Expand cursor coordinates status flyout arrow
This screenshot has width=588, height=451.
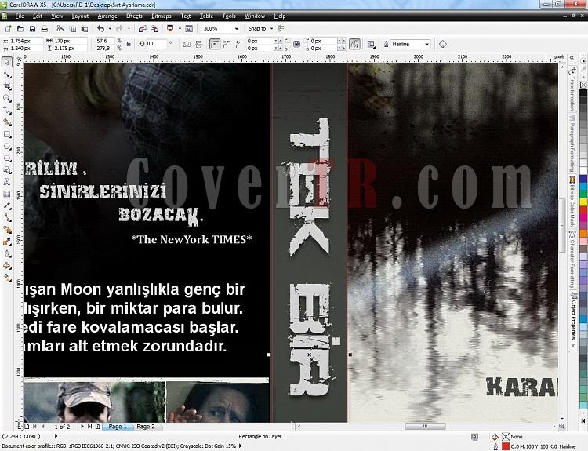tap(56, 436)
